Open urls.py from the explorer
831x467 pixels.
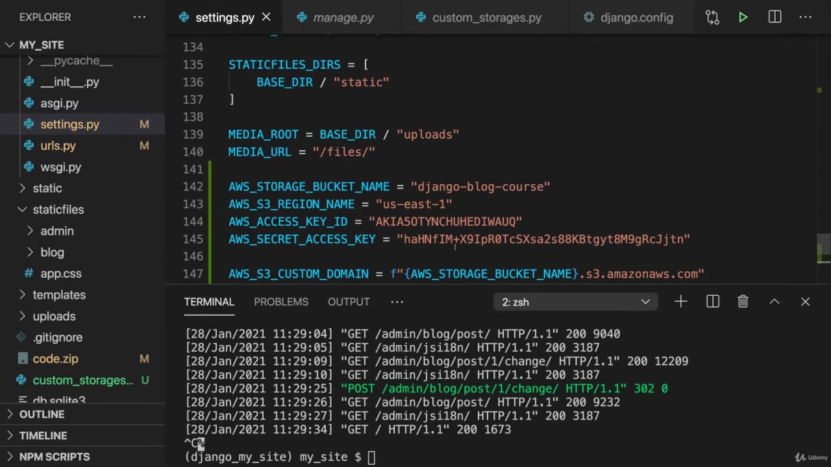tap(58, 146)
